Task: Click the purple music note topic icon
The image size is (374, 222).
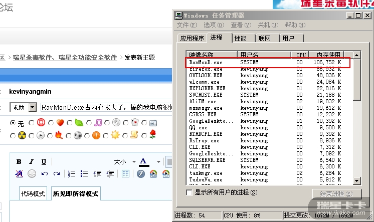Action: click(98, 123)
